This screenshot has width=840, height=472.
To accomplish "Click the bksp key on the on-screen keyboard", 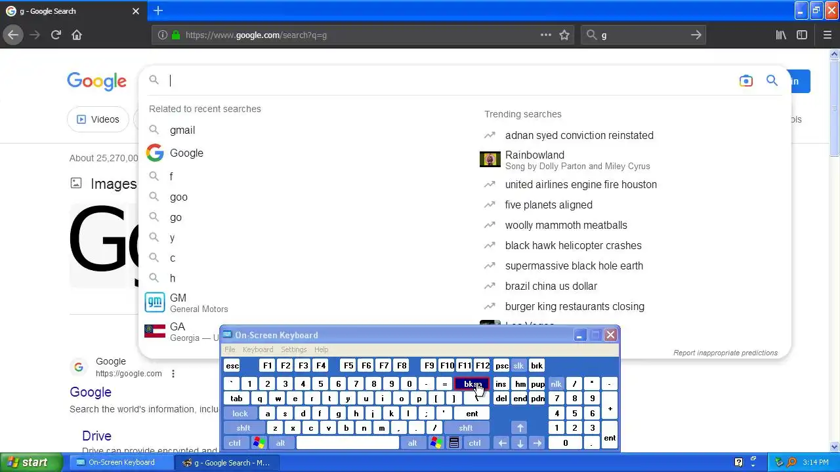I will coord(472,384).
